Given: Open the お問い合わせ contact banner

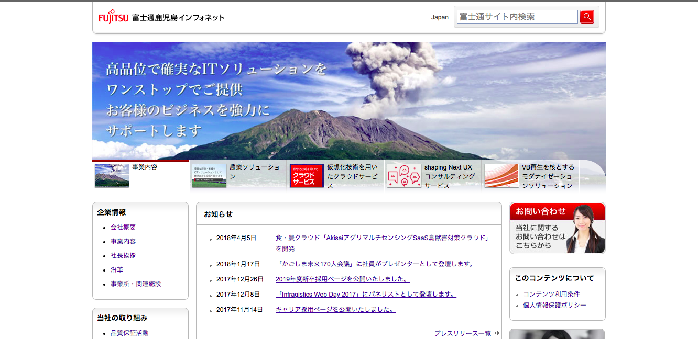Looking at the screenshot, I should point(557,228).
